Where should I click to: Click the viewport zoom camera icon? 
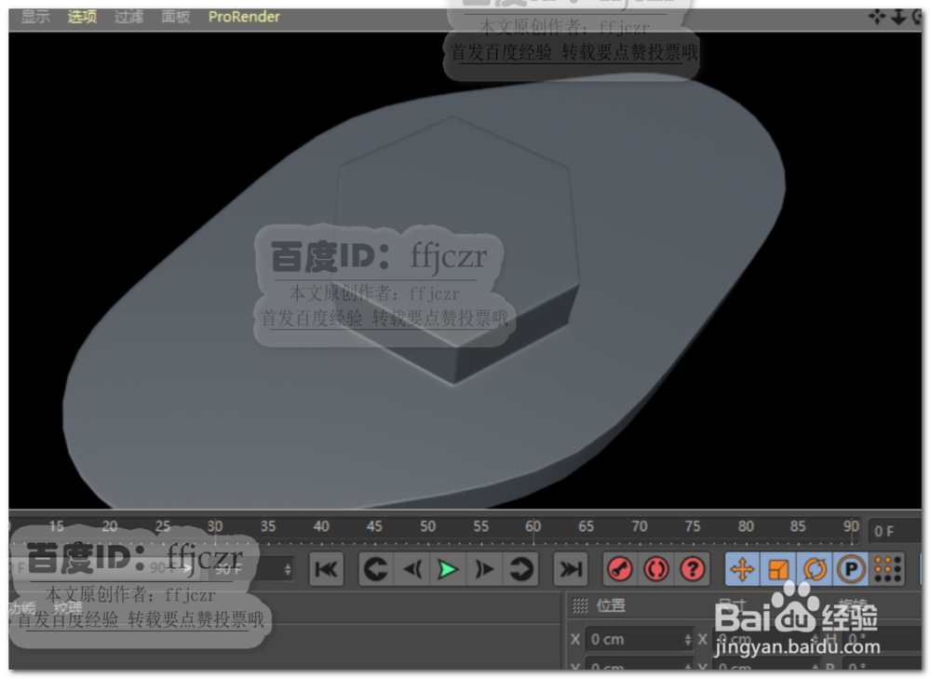pos(898,17)
